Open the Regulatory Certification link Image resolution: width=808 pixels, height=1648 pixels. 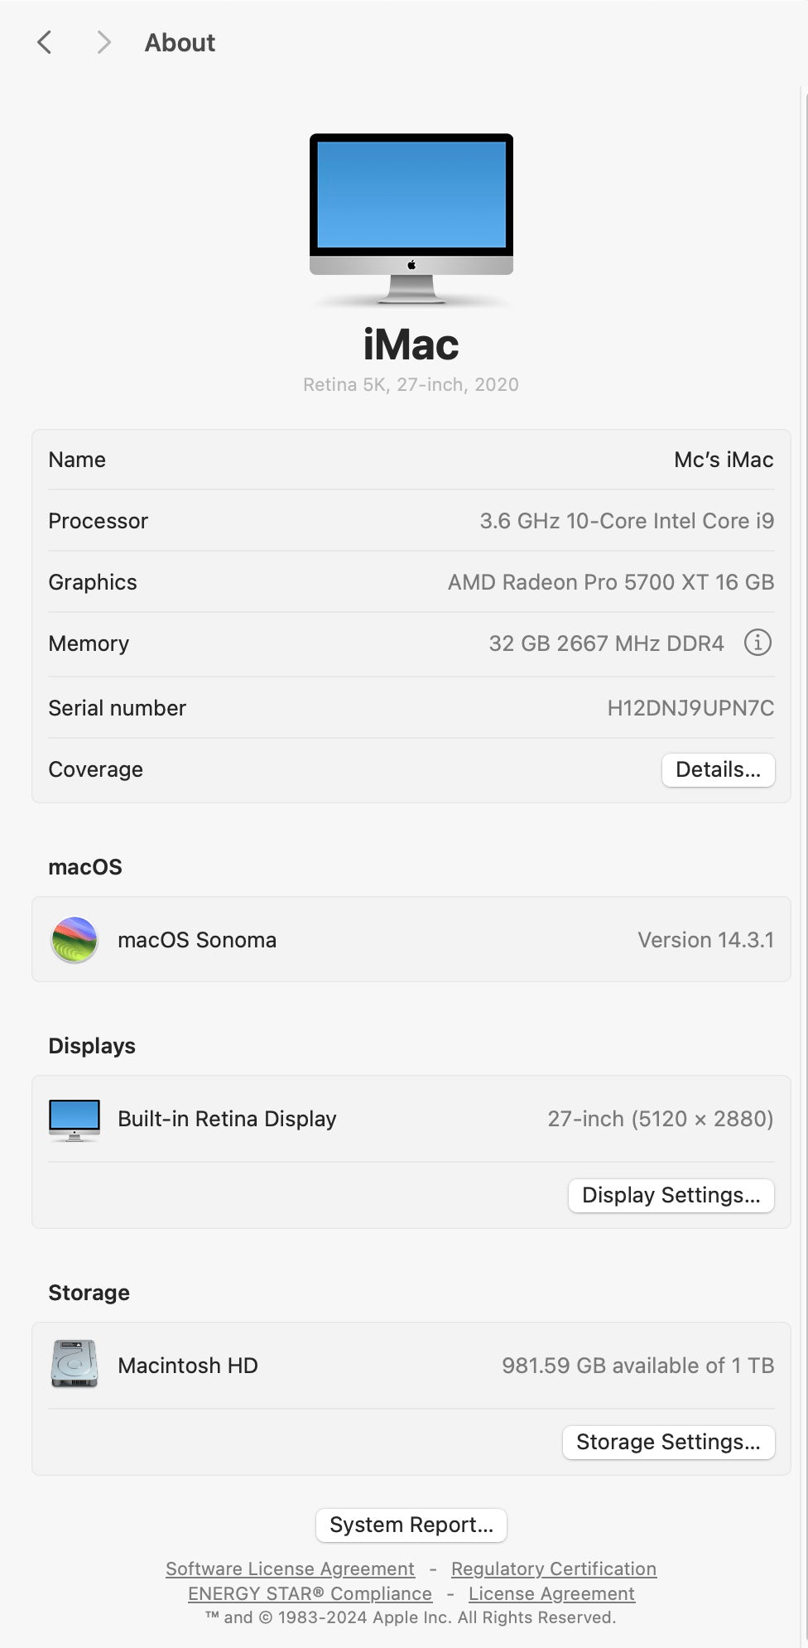[x=553, y=1568]
